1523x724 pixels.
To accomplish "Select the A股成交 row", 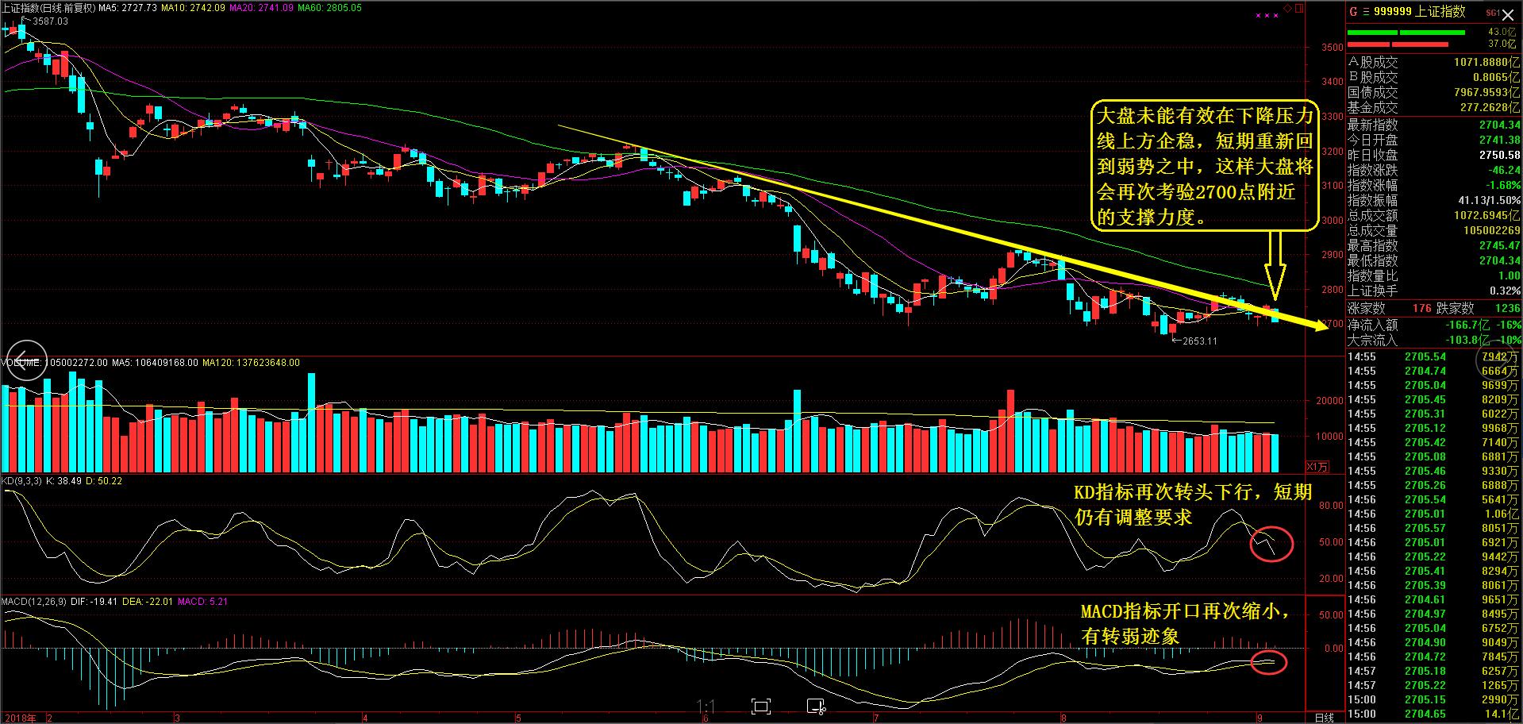I will click(1434, 62).
